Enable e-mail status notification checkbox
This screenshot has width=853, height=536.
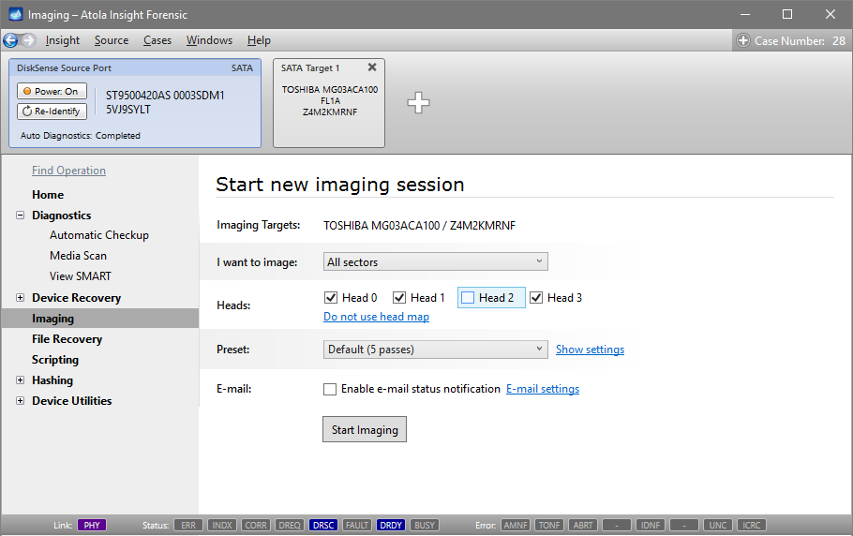click(x=330, y=389)
